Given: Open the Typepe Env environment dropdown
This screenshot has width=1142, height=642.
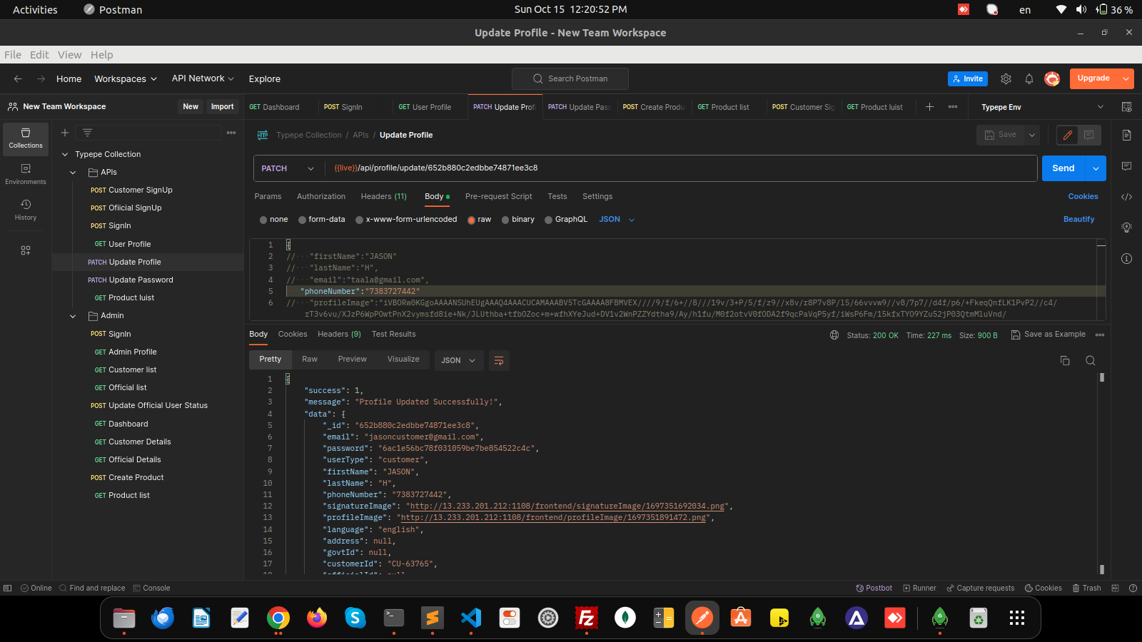Looking at the screenshot, I should pos(1042,107).
